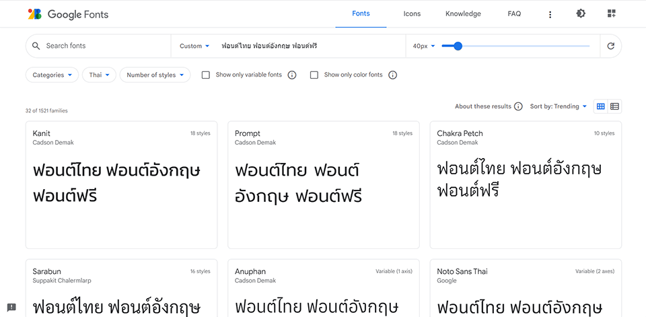Enable Show only variable fonts checkbox
Screen dimensions: 646x317
206,75
